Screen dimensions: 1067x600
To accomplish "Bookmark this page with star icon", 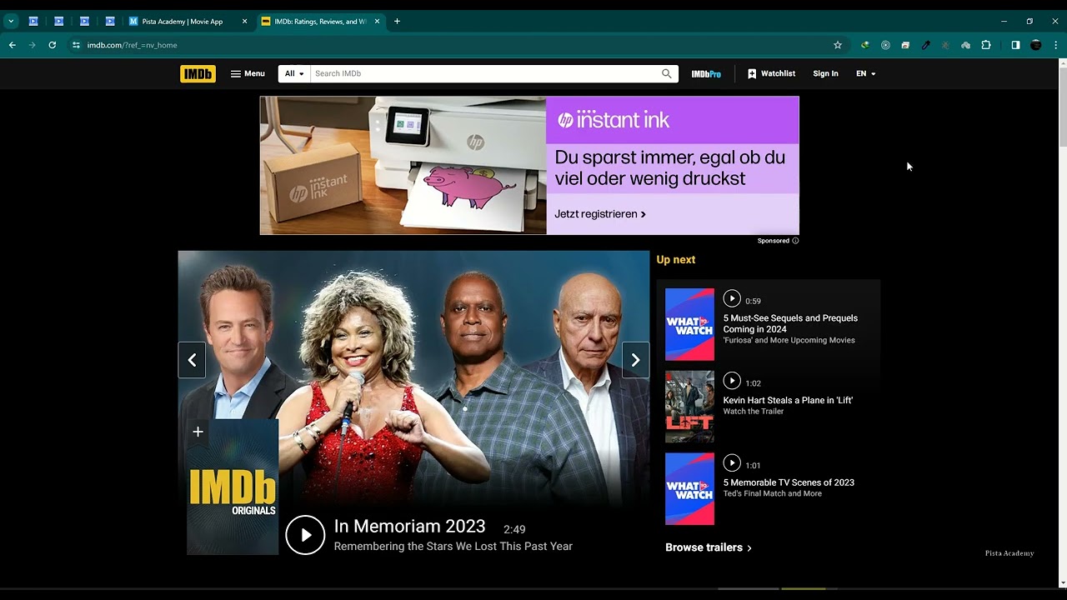I will (x=838, y=45).
